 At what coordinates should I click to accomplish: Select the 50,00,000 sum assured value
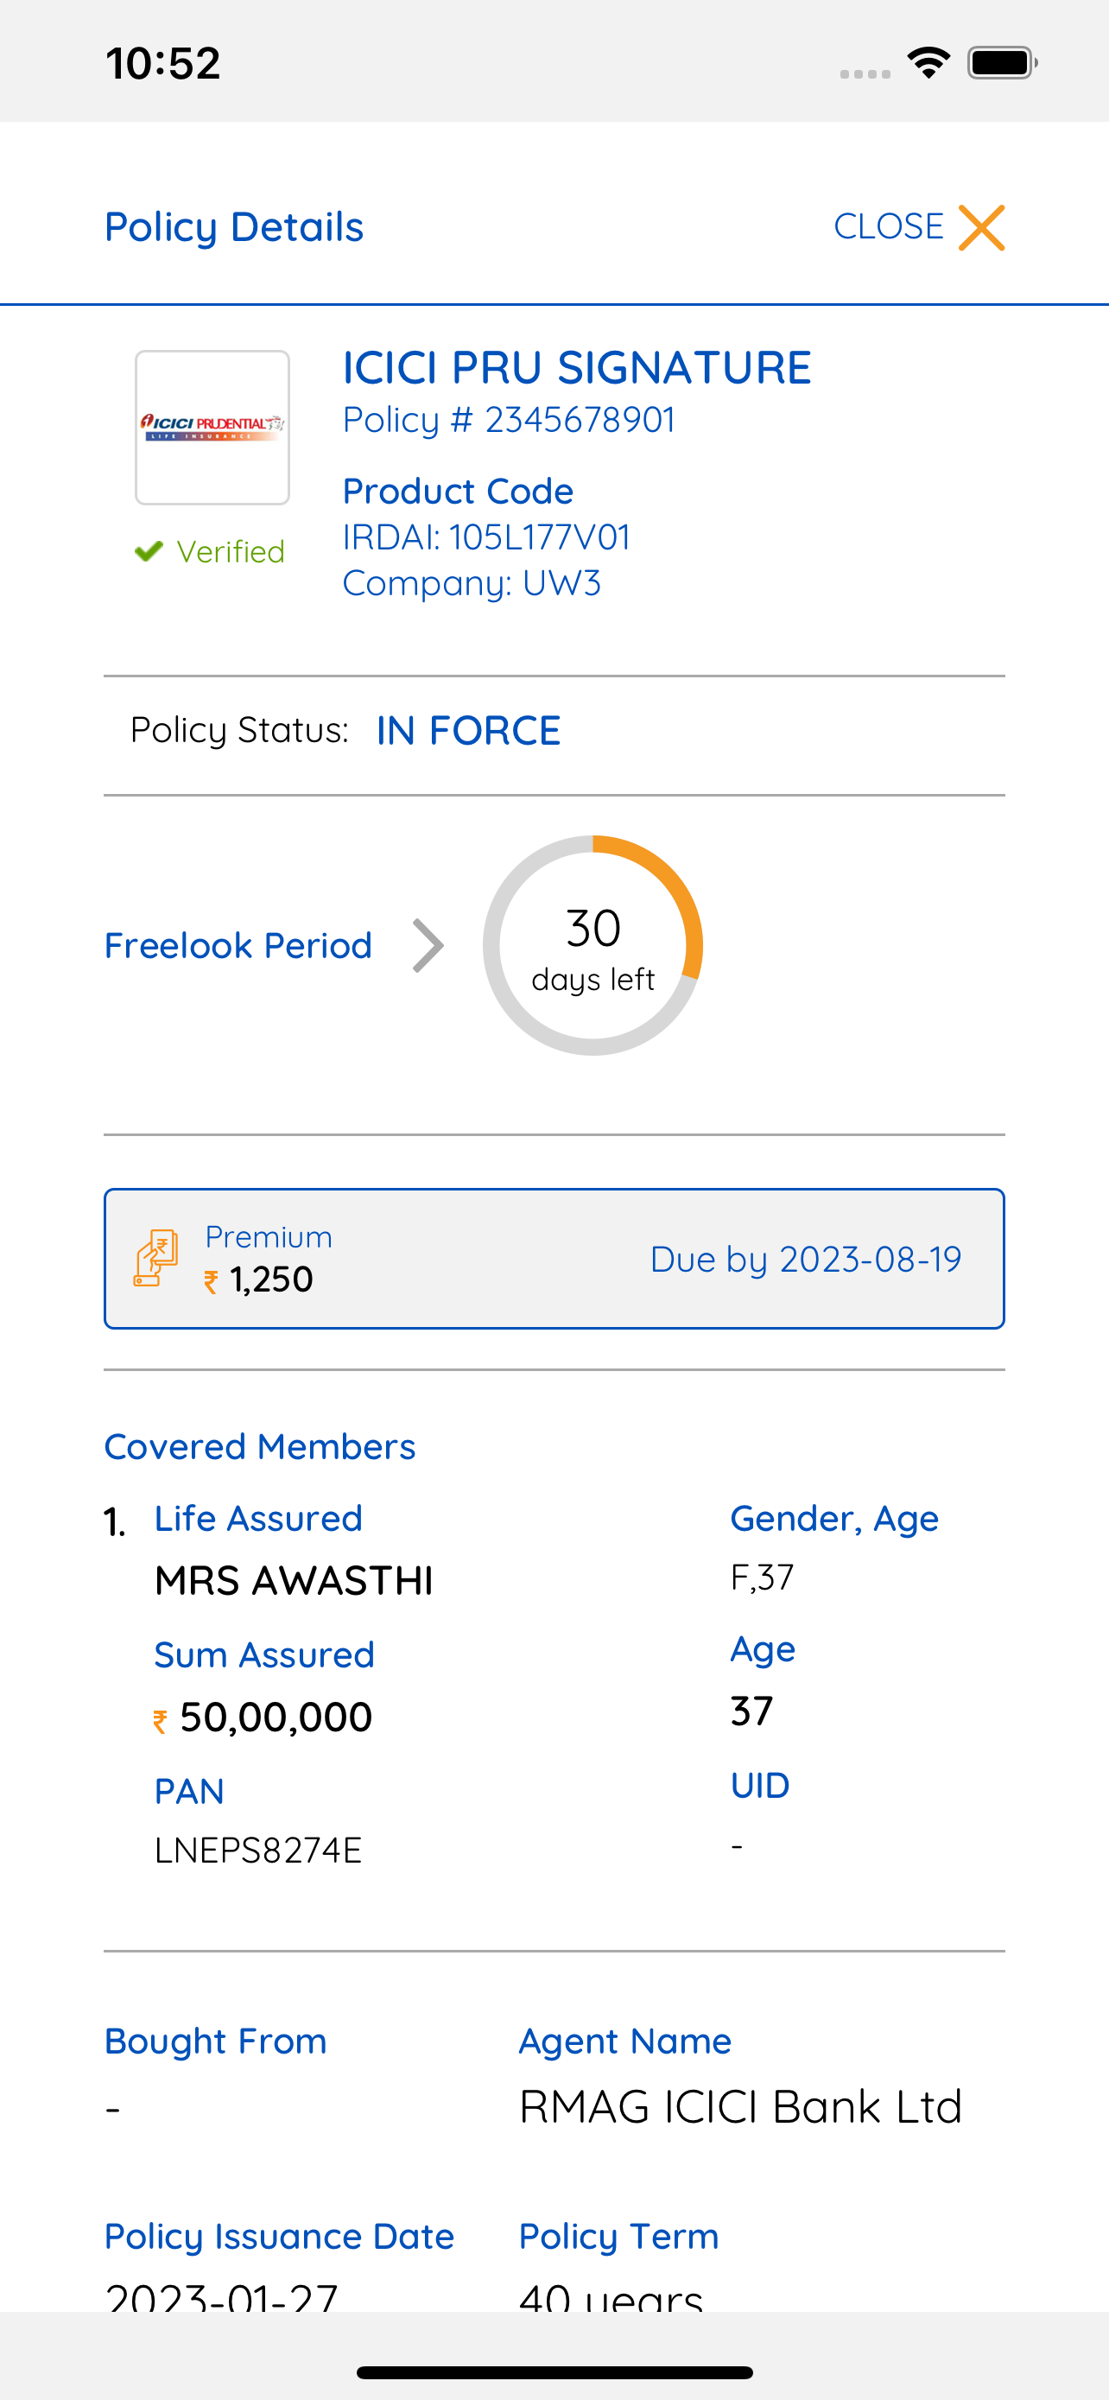276,1717
